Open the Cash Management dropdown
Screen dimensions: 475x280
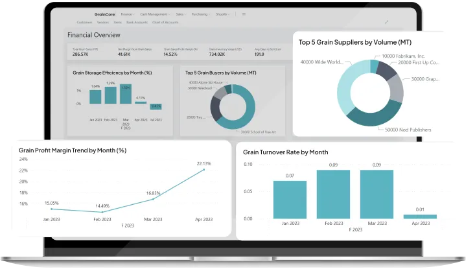click(154, 13)
